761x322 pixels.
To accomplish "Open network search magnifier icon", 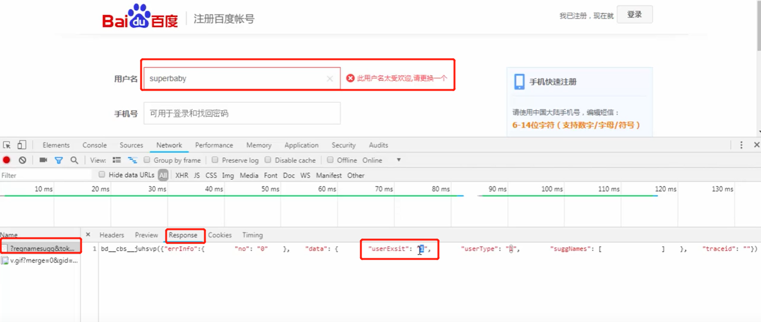I will coord(74,160).
